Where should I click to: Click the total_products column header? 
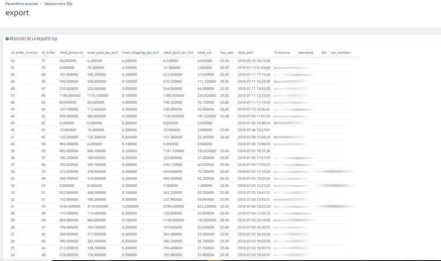(x=71, y=52)
